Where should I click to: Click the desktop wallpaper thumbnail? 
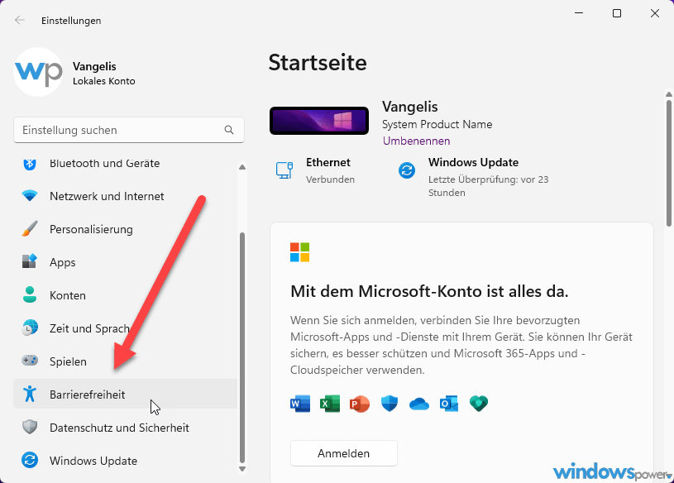pyautogui.click(x=319, y=121)
